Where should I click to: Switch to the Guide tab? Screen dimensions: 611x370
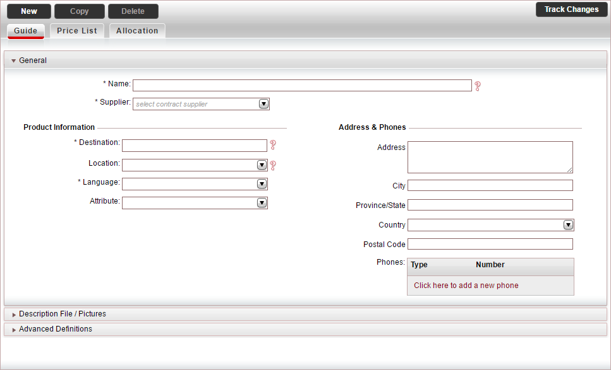coord(26,31)
